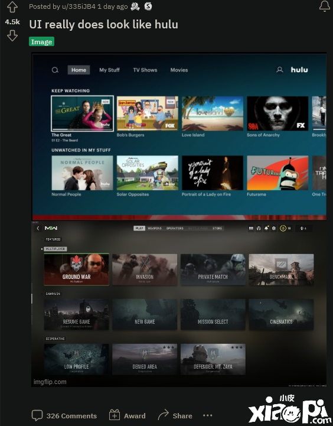Click the hulu logo

pyautogui.click(x=299, y=70)
